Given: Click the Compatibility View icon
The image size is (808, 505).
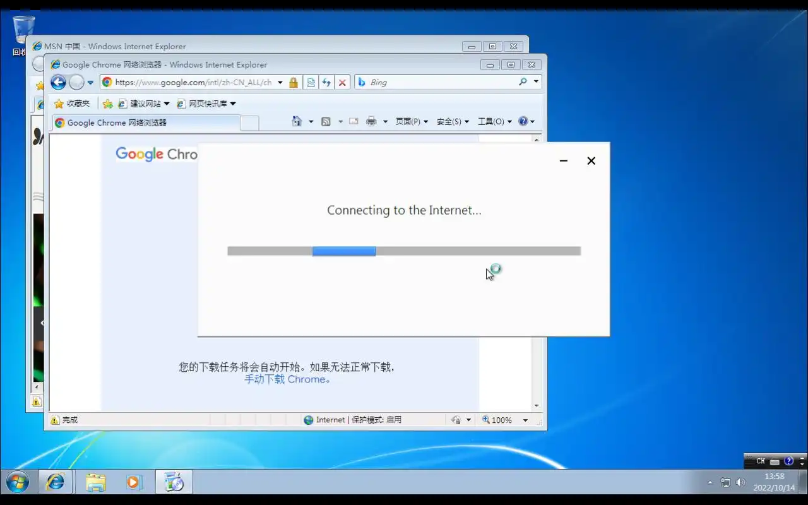Looking at the screenshot, I should pos(311,83).
